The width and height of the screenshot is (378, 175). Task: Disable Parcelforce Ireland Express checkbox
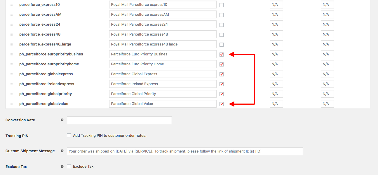point(222,84)
